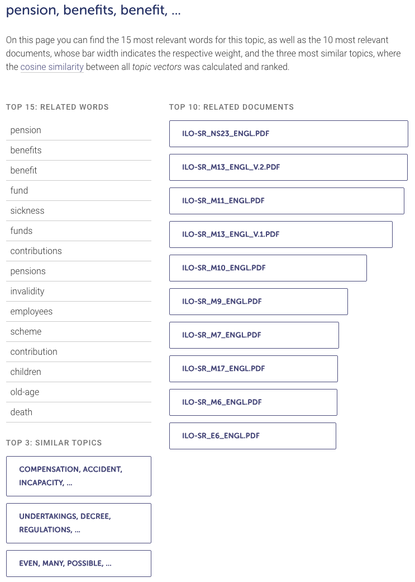The width and height of the screenshot is (415, 582).
Task: Select the word 'pension' in related words
Action: coord(26,130)
